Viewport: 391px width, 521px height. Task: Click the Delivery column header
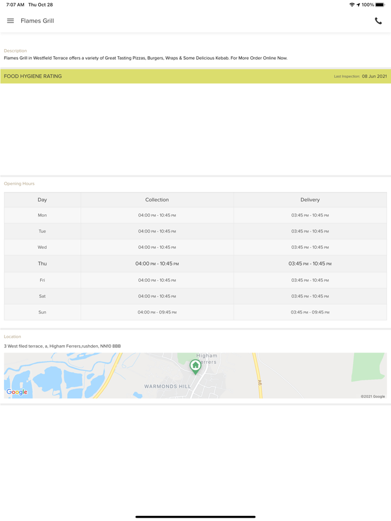coord(310,200)
